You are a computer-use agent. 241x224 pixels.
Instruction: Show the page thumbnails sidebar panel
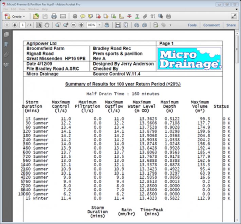click(6, 34)
